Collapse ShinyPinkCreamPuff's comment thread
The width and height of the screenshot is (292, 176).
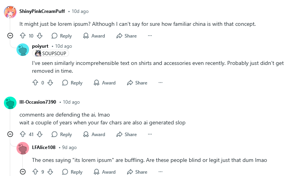10,36
